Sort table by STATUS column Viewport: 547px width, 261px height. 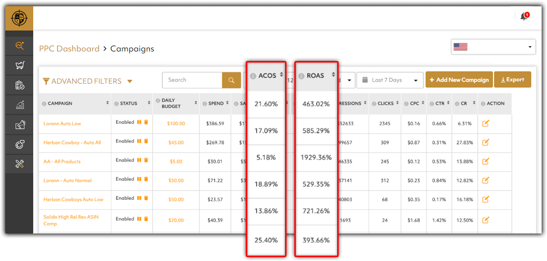click(149, 103)
